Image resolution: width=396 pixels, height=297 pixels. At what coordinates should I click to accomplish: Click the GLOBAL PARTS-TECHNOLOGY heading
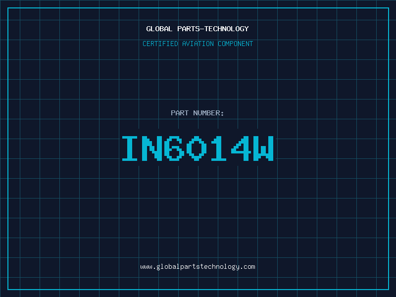pos(198,29)
